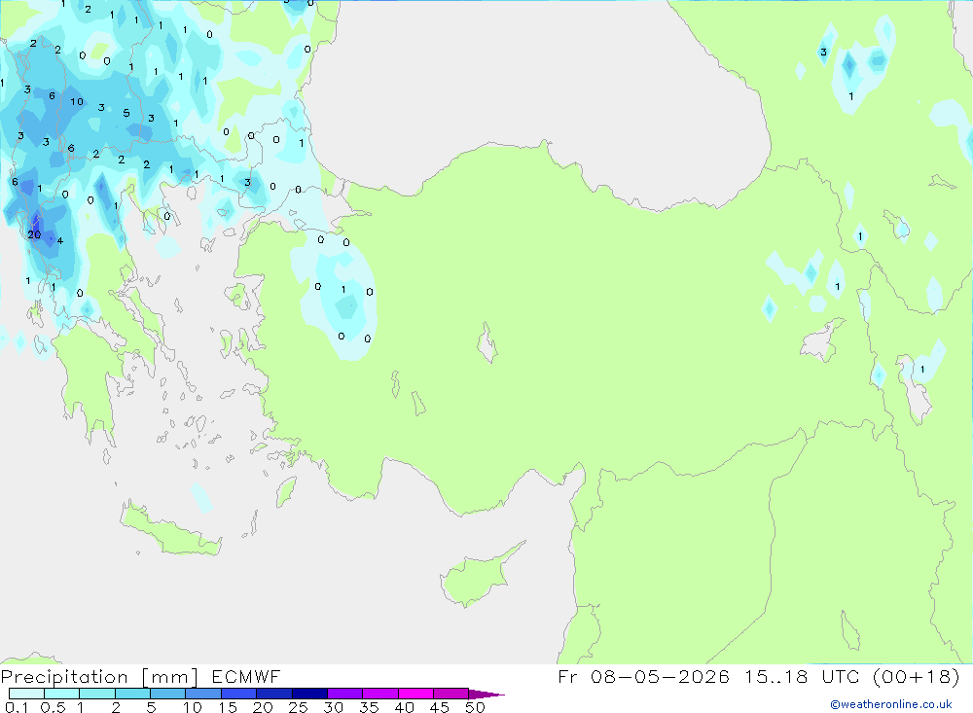Click the 10–15 mm legend color swatch
This screenshot has width=973, height=713.
pos(203,694)
